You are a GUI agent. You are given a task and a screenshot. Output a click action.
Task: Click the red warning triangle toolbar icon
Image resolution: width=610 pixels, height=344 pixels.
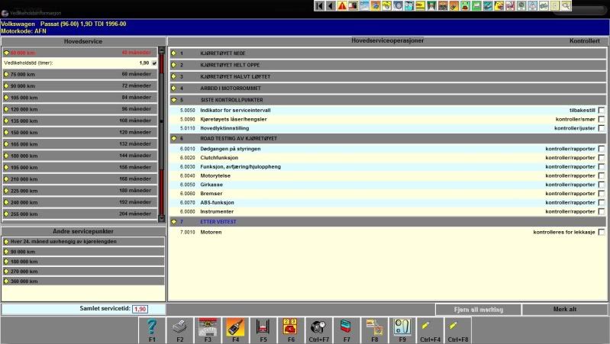coord(342,6)
